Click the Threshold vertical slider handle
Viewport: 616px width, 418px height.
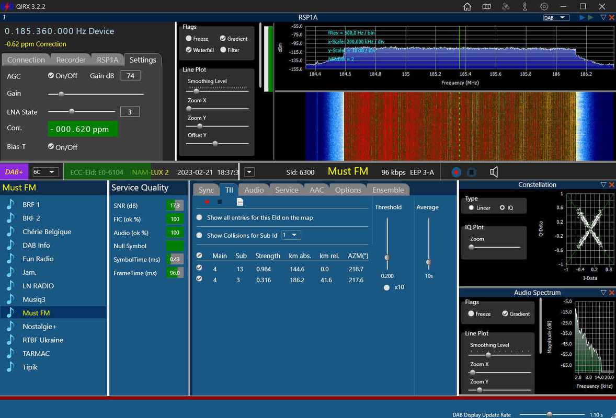click(387, 258)
